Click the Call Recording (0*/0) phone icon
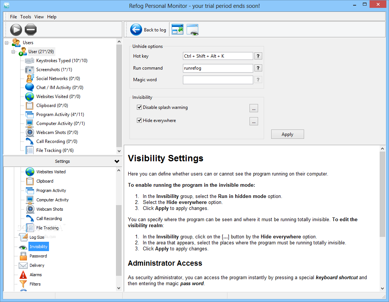Image resolution: width=389 pixels, height=302 pixels. tap(30, 141)
